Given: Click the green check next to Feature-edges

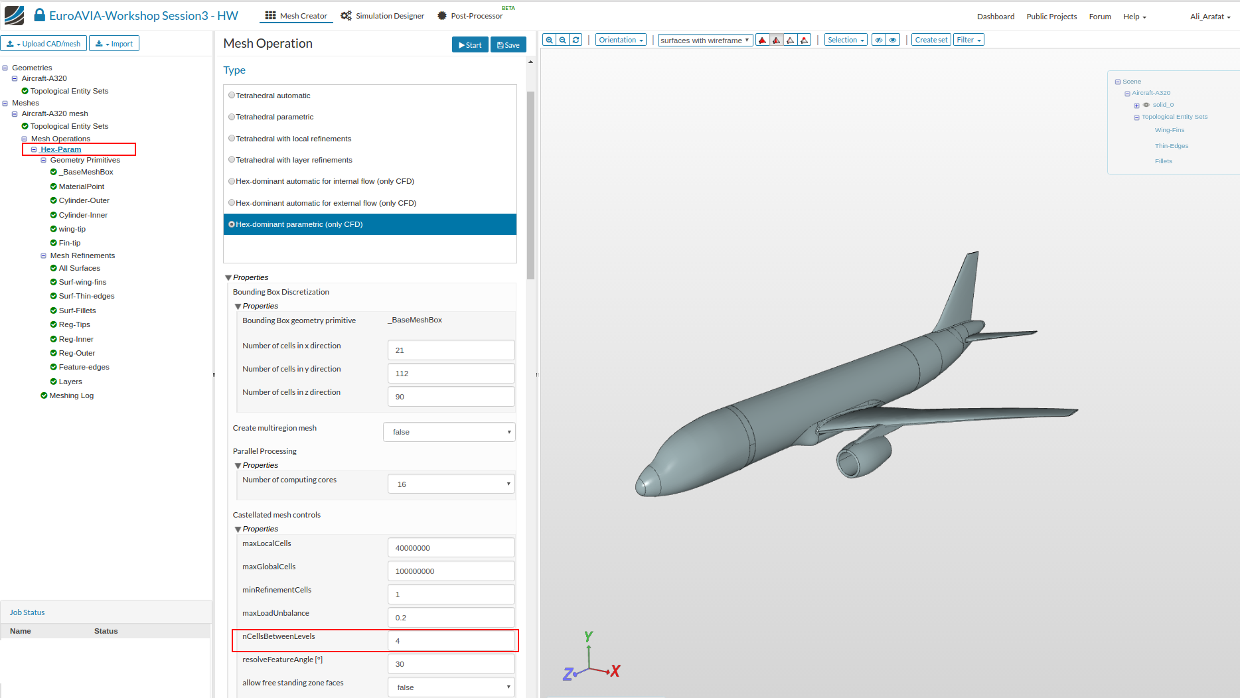Looking at the screenshot, I should 54,367.
